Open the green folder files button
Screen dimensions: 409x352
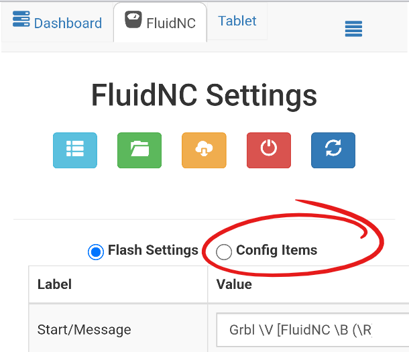(139, 150)
